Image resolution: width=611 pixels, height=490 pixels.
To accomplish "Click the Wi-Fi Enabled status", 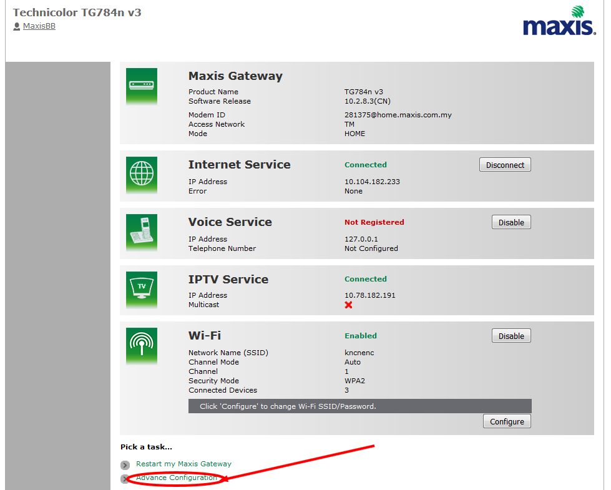I will [361, 336].
